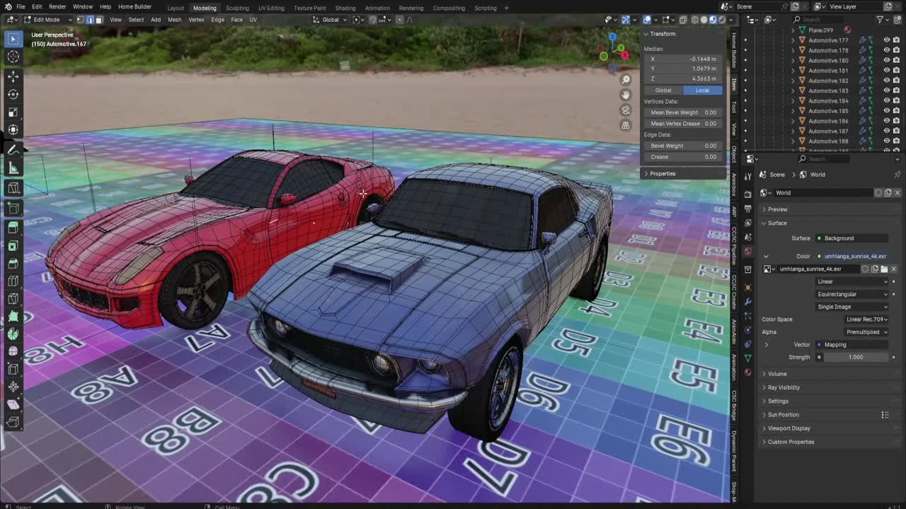Open the Mesh menu in viewport header
906x509 pixels.
pos(174,20)
